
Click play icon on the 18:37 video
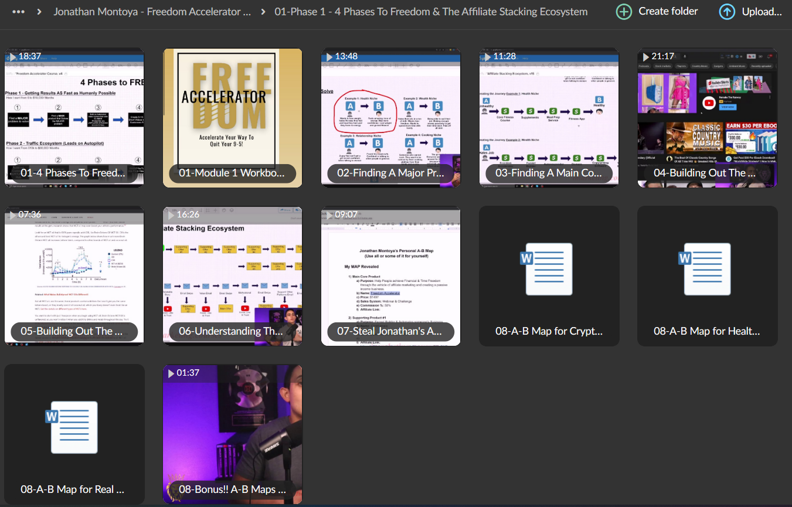(12, 57)
